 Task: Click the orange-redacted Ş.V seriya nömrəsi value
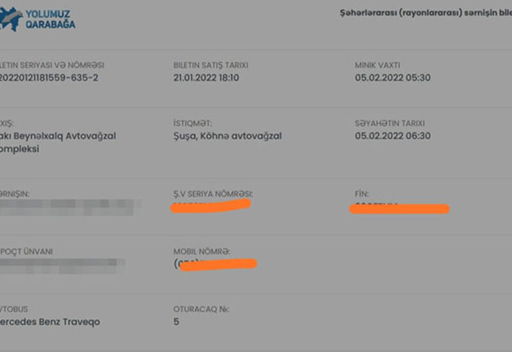[x=211, y=205]
